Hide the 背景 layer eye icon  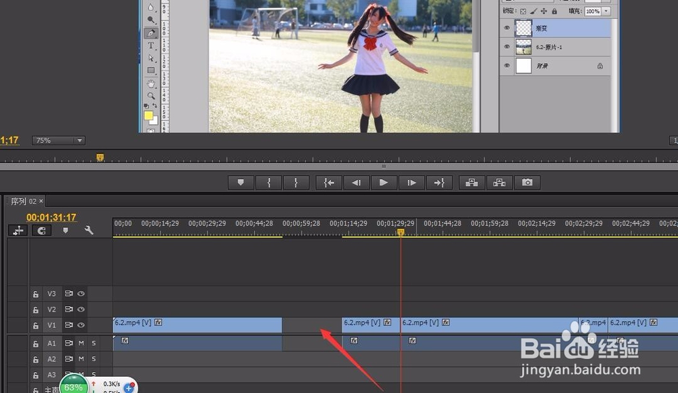click(506, 66)
